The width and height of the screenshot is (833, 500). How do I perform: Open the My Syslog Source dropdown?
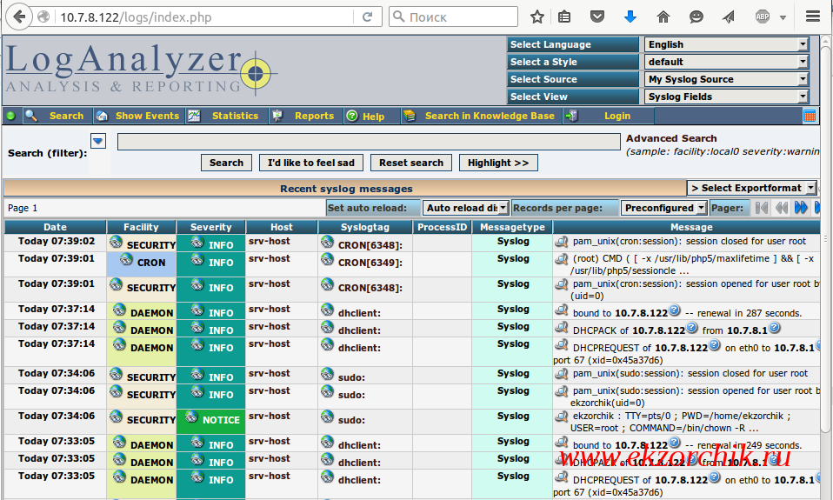click(x=727, y=79)
